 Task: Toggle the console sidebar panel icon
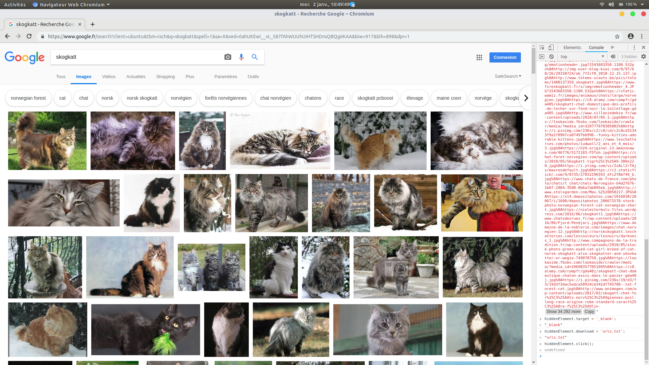click(542, 57)
